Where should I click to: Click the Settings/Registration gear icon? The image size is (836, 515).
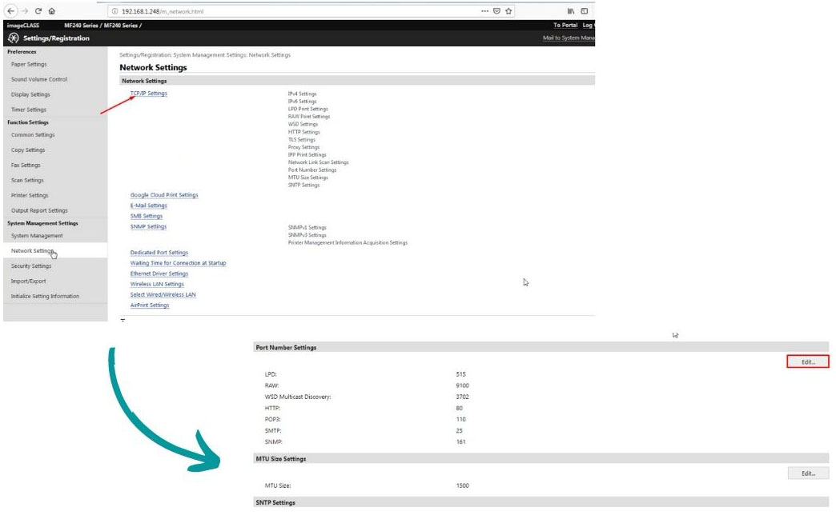[13, 38]
